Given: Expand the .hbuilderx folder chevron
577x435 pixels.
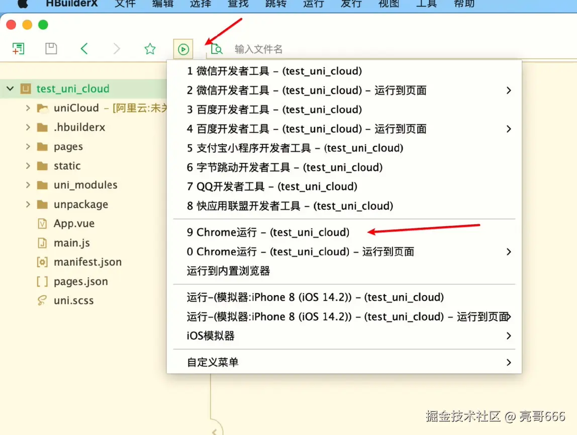Looking at the screenshot, I should (x=28, y=127).
